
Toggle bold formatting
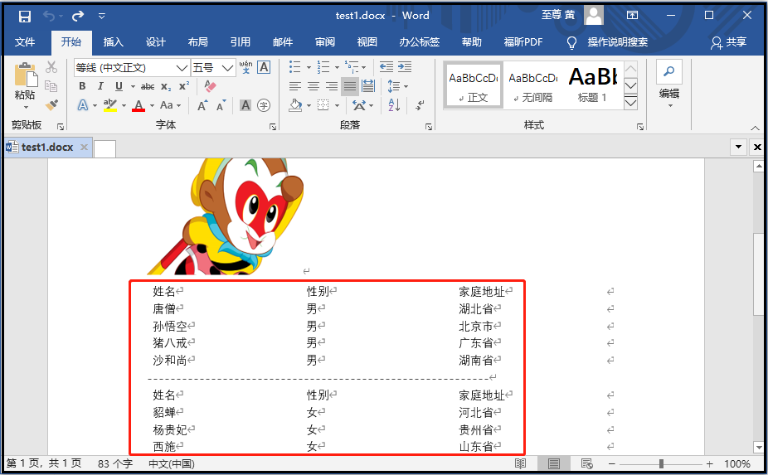[82, 86]
